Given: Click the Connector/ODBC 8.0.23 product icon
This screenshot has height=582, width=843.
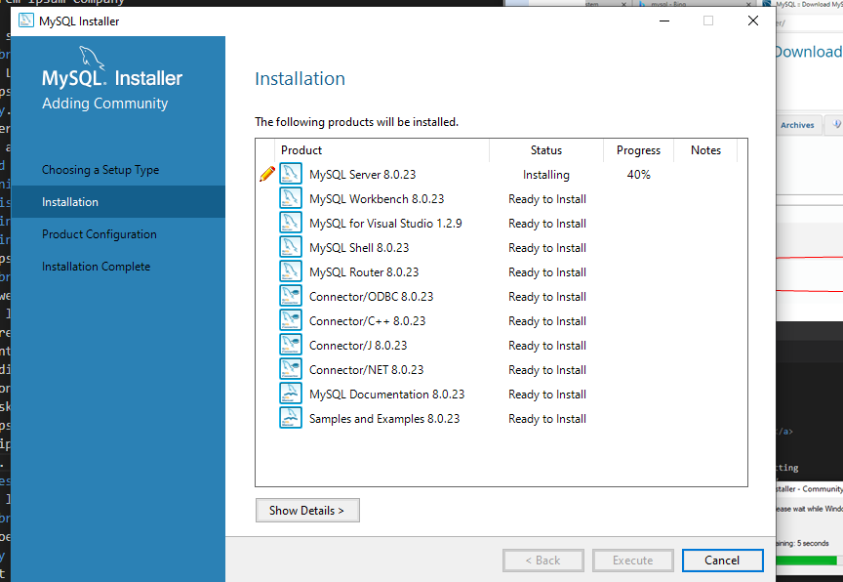Looking at the screenshot, I should point(291,297).
